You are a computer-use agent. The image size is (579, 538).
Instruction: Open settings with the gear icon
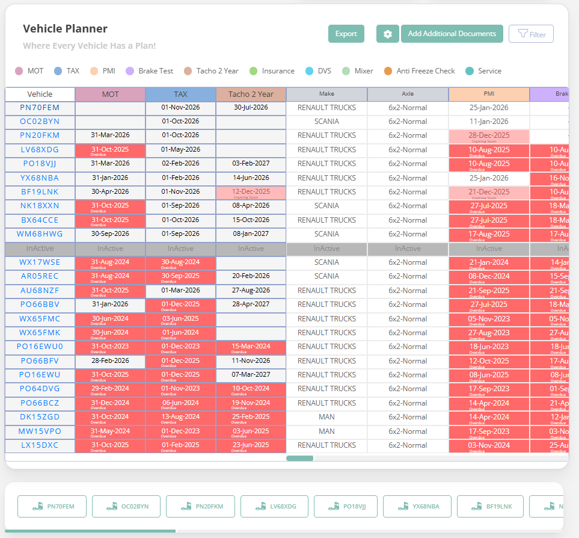click(x=388, y=34)
